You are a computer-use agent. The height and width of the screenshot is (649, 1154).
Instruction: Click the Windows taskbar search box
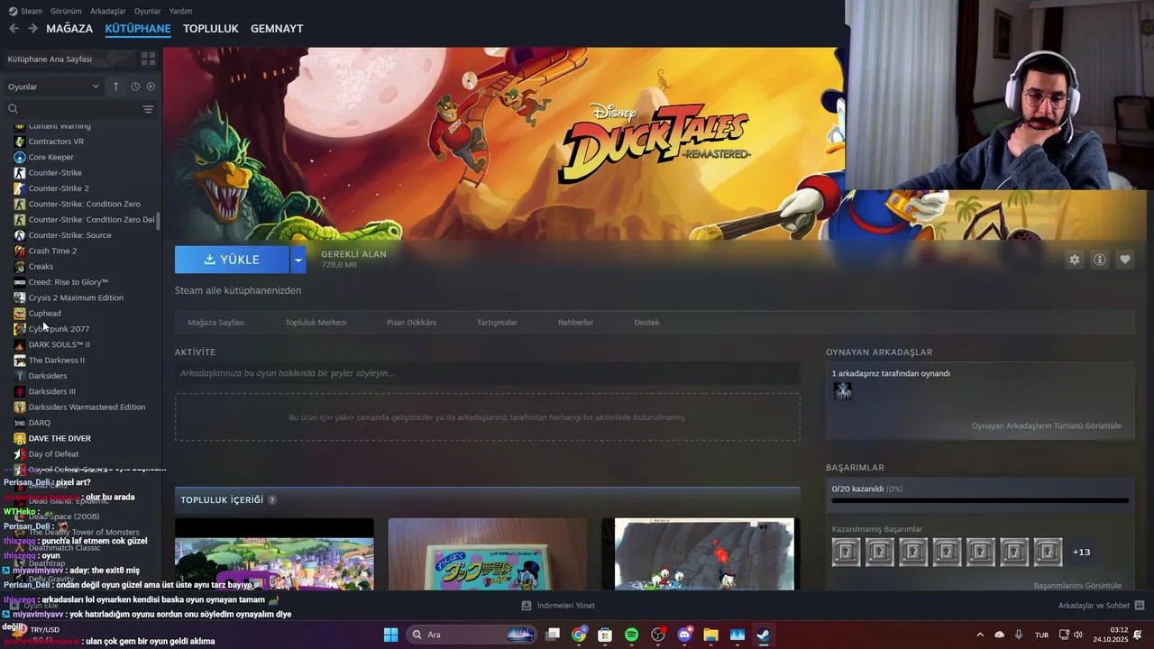click(x=472, y=635)
